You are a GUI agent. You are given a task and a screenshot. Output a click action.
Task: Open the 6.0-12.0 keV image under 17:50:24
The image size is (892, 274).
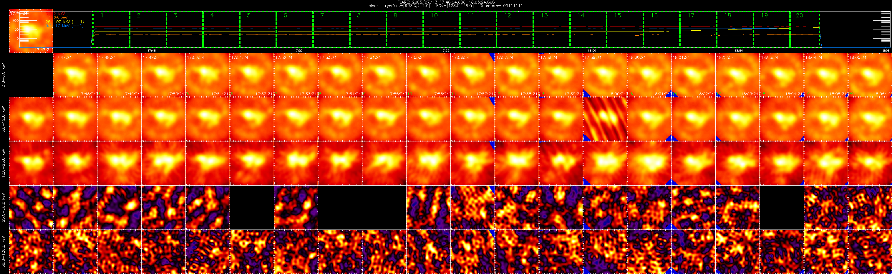tap(208, 119)
